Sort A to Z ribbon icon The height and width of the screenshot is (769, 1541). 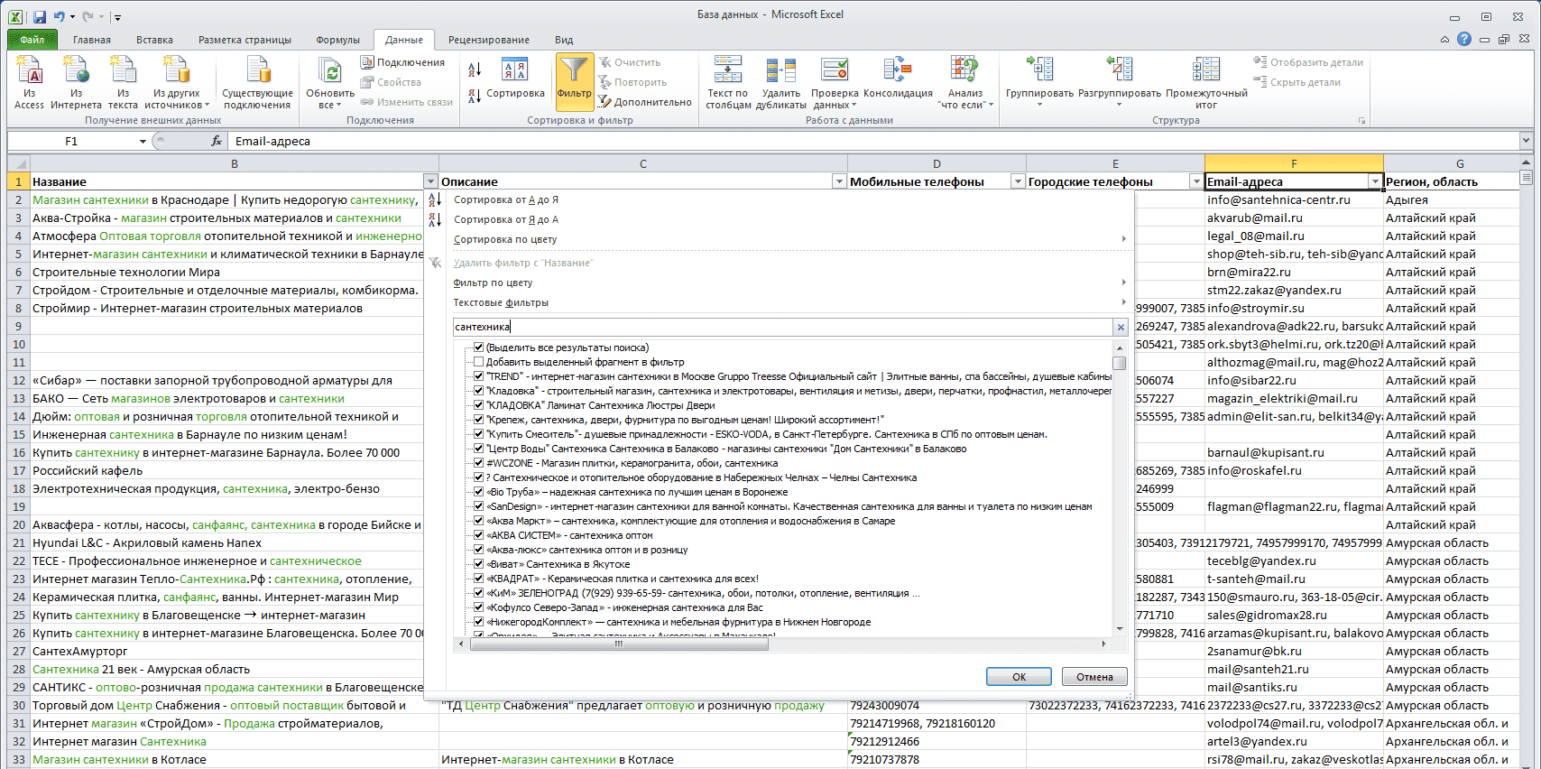pyautogui.click(x=475, y=69)
